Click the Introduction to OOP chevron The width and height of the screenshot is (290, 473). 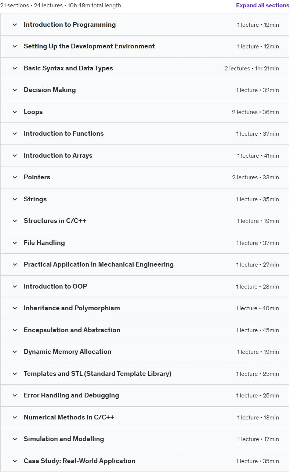tap(15, 286)
